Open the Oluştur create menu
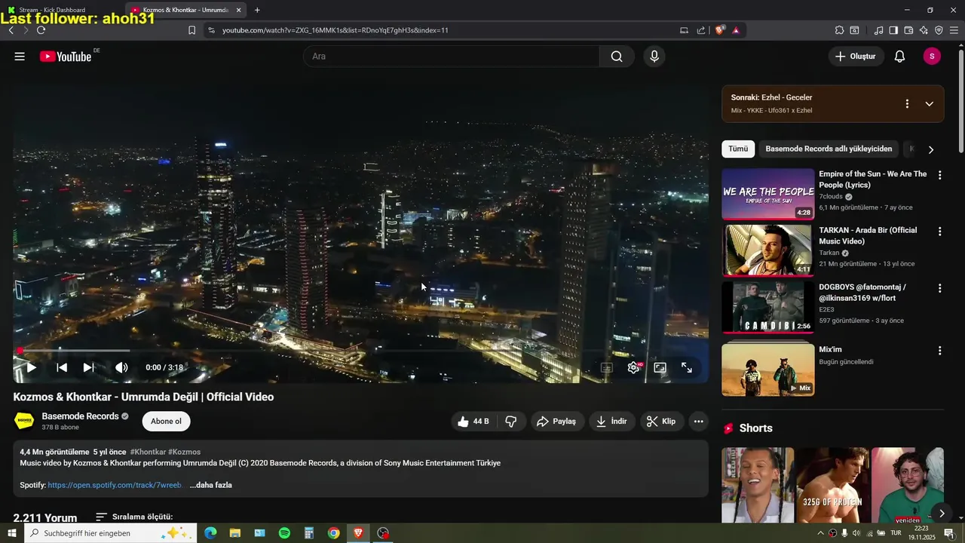 [x=856, y=57]
